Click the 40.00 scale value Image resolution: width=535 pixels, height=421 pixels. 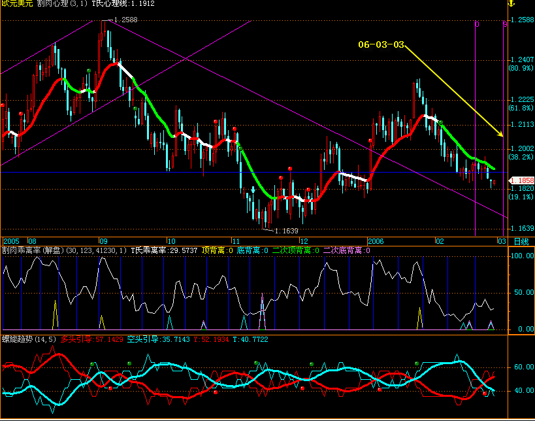[x=524, y=390]
